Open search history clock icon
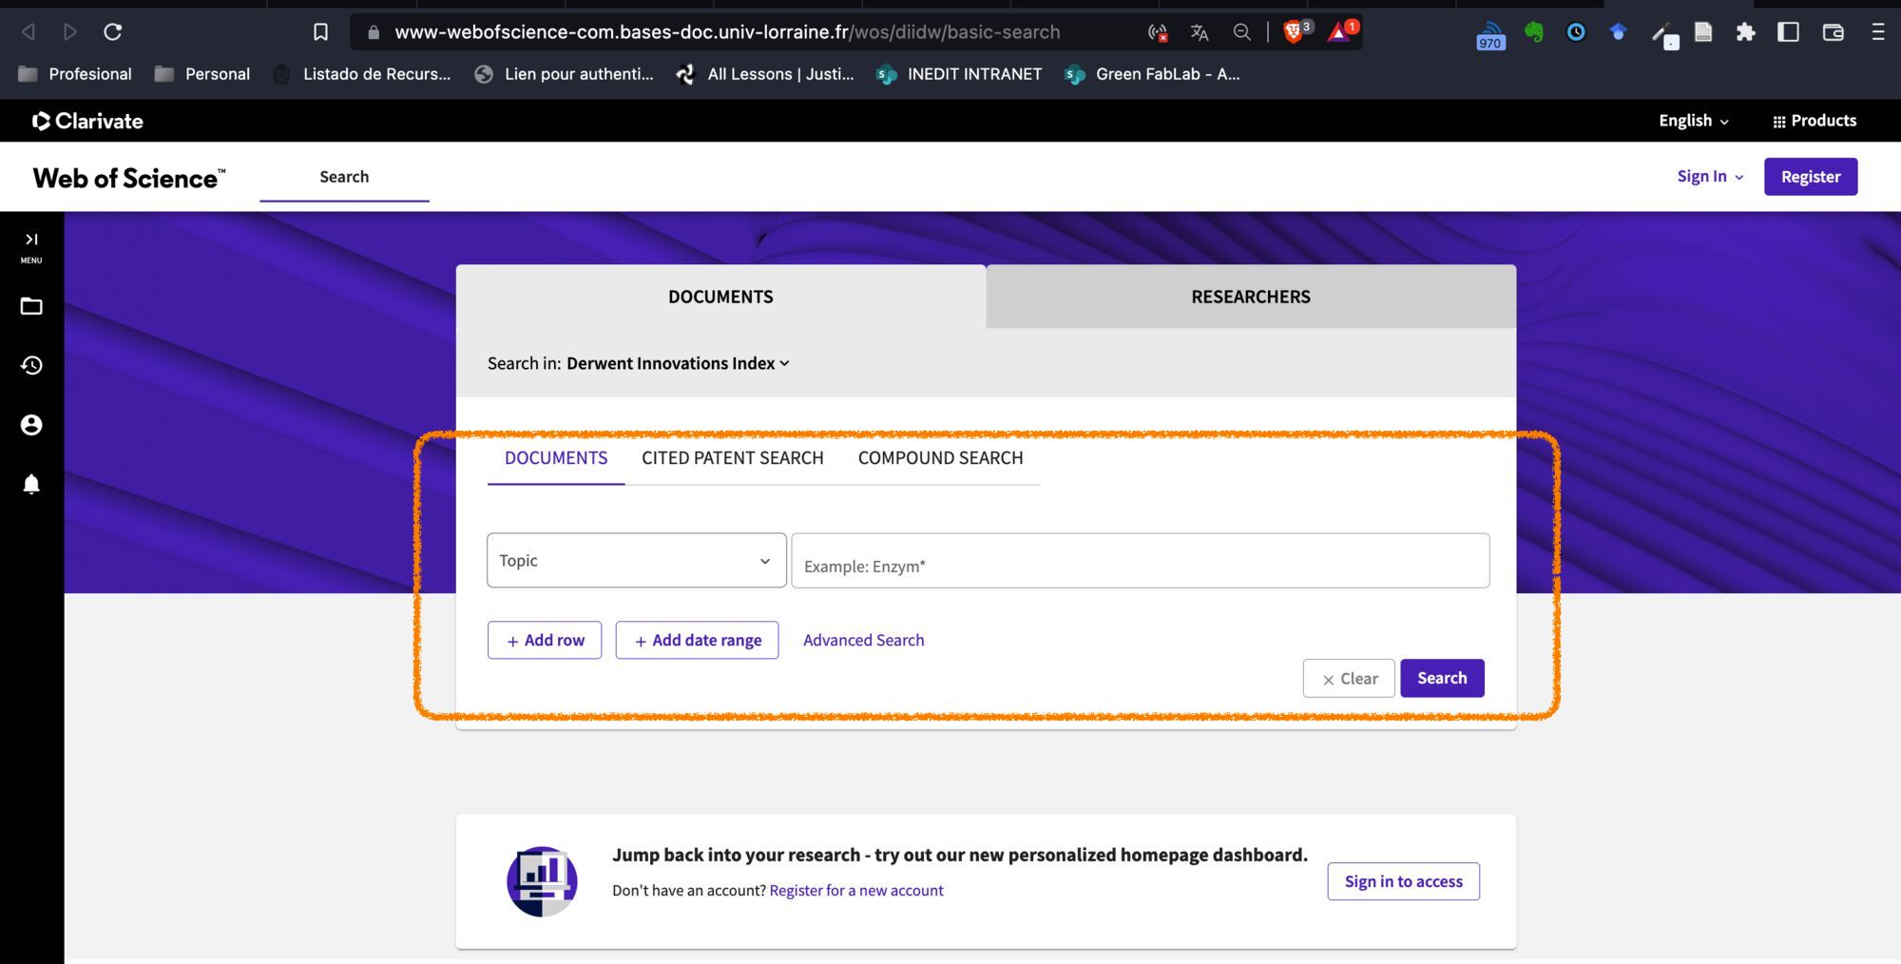1901x964 pixels. [x=31, y=365]
